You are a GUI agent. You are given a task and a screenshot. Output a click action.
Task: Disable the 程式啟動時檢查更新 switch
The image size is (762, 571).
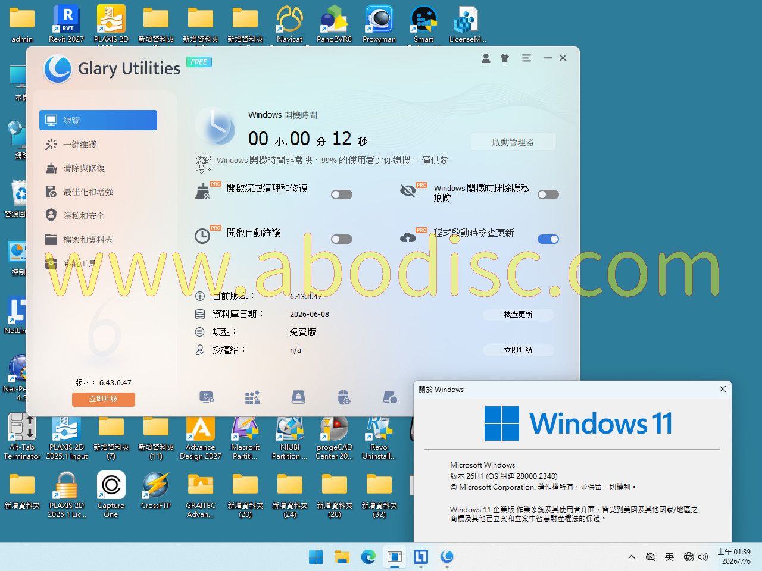point(548,239)
